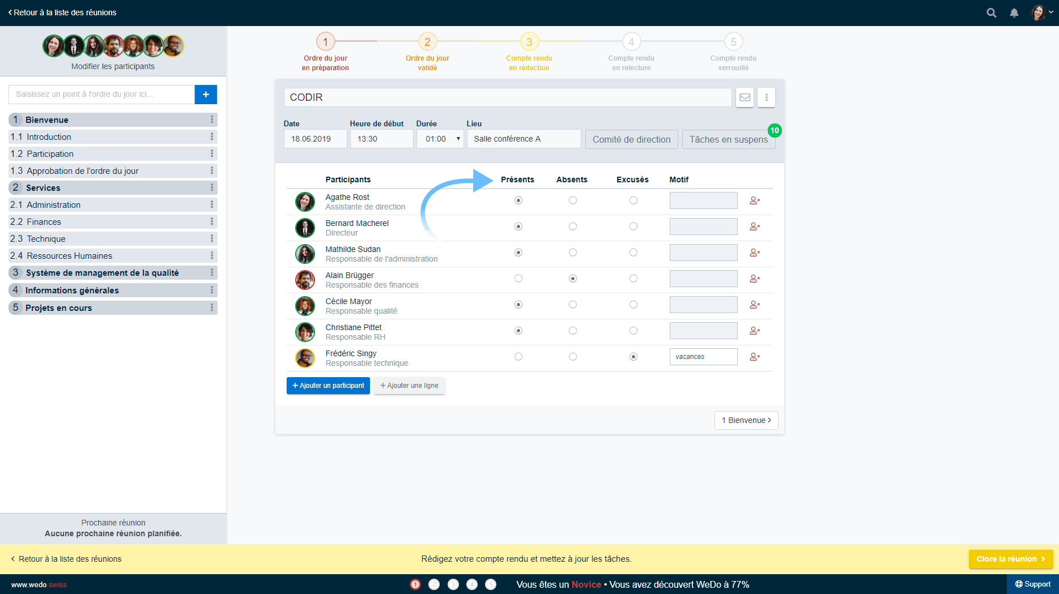Select agenda item 2.2 Finances
Image resolution: width=1059 pixels, height=594 pixels.
coord(44,222)
